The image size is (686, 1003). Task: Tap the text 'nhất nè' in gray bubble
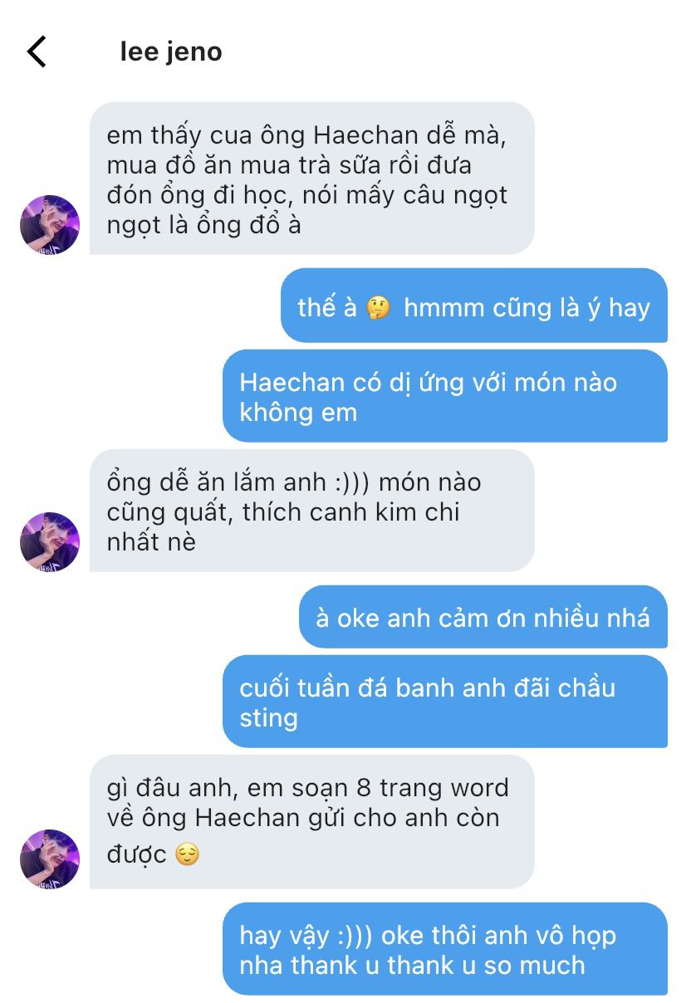(x=151, y=542)
